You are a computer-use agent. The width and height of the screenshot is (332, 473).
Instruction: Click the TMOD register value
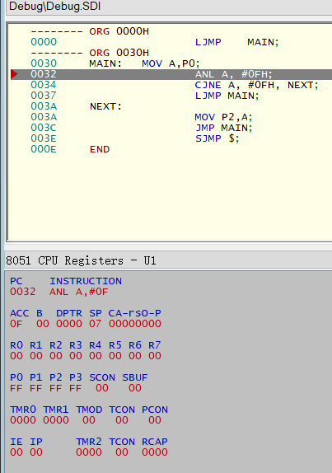pyautogui.click(x=89, y=420)
